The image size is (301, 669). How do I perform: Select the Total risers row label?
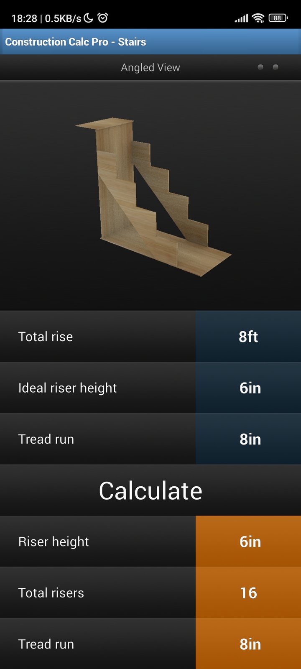[x=51, y=593]
